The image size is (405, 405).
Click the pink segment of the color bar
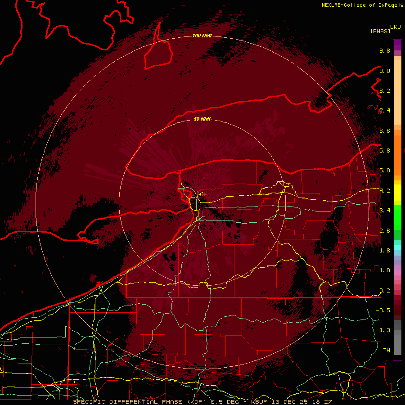[397, 273]
